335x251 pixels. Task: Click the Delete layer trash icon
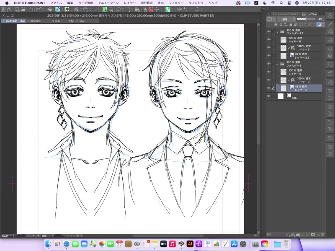coord(323,235)
